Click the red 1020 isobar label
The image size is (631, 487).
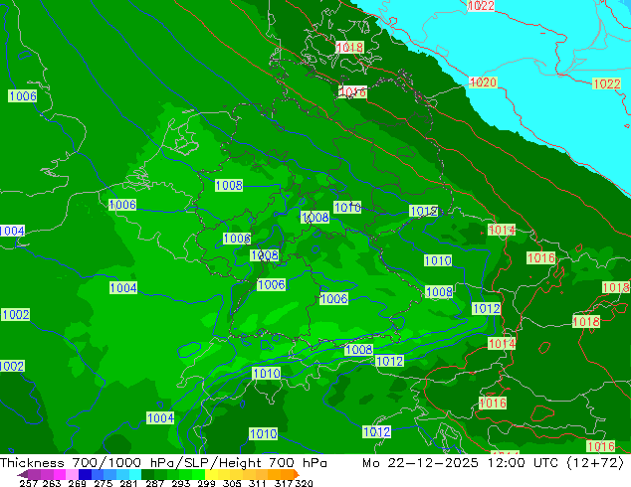pos(483,82)
